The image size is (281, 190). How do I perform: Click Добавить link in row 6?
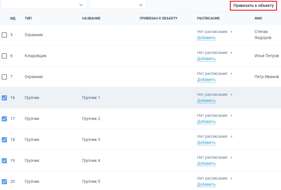pos(206,59)
